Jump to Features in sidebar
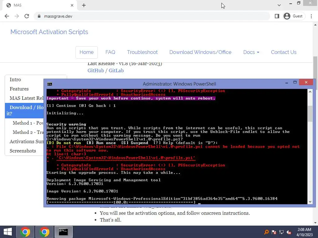The width and height of the screenshot is (318, 238). coord(19,89)
